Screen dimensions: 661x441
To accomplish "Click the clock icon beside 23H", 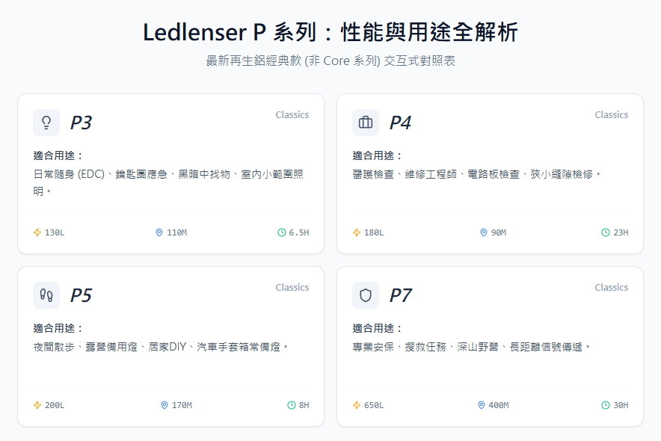I will [606, 232].
